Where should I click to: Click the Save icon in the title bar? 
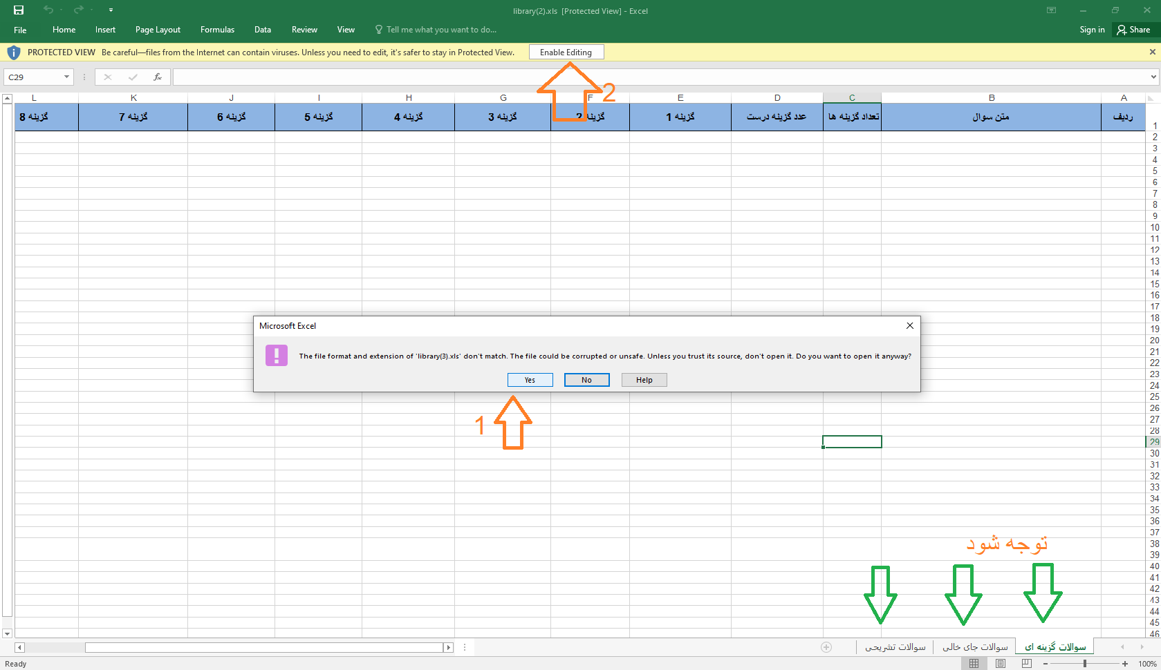[x=19, y=10]
